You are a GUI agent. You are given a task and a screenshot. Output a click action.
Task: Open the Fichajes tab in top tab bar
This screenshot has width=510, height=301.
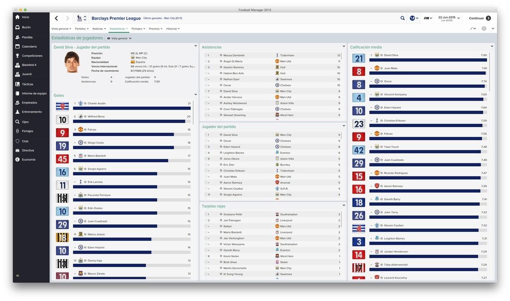[138, 28]
